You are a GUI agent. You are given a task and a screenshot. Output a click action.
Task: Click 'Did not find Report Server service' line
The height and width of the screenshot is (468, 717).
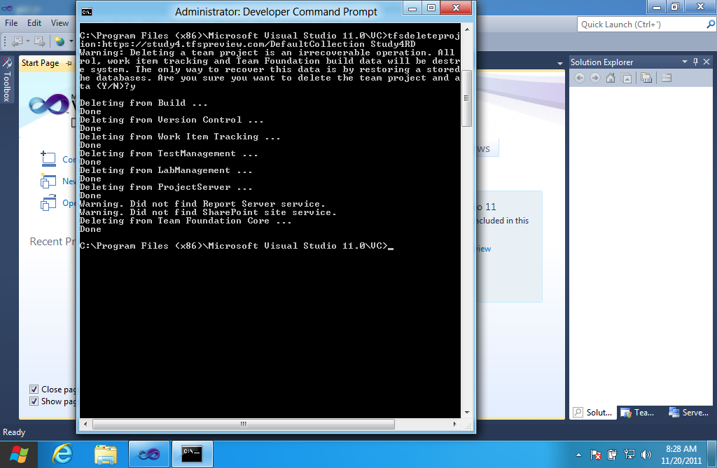(x=202, y=204)
